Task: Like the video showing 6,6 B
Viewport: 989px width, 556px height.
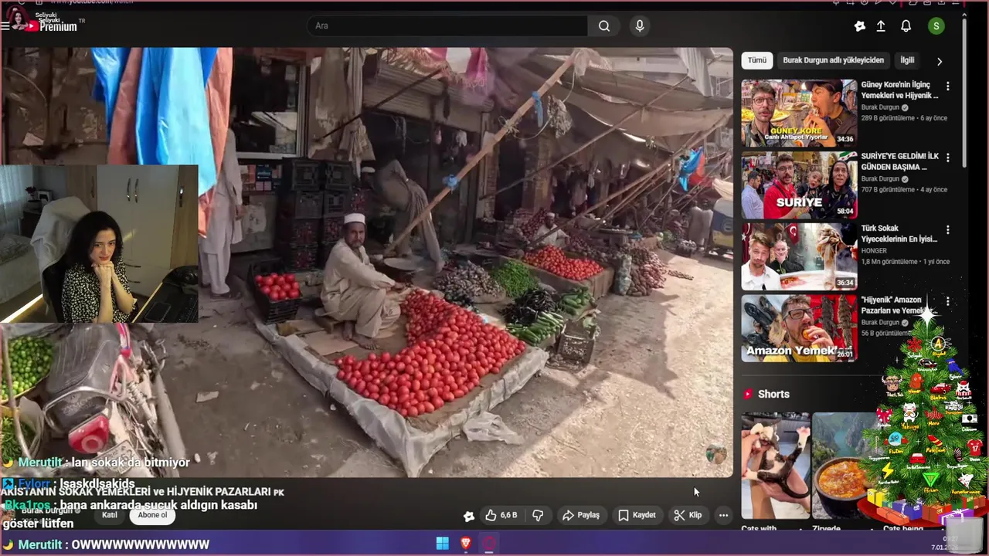Action: (501, 515)
